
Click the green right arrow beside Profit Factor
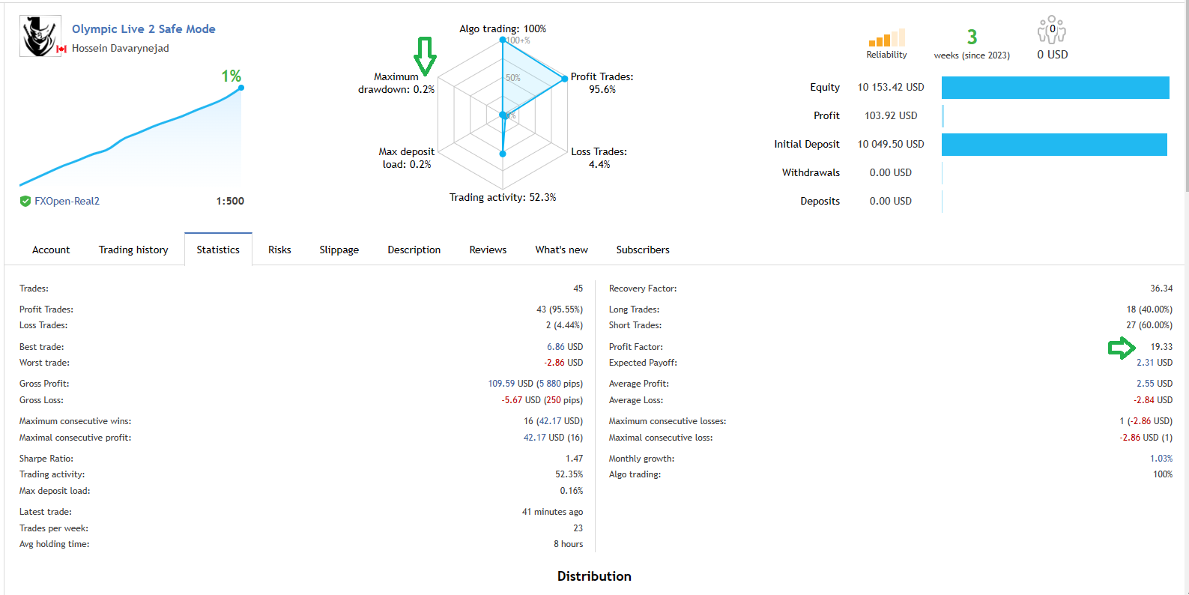pyautogui.click(x=1122, y=348)
